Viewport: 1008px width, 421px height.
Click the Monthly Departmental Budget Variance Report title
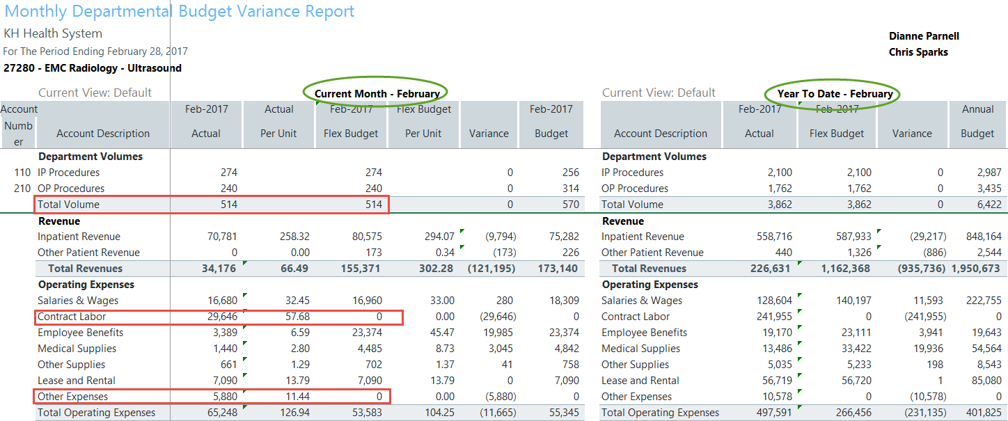[x=180, y=12]
